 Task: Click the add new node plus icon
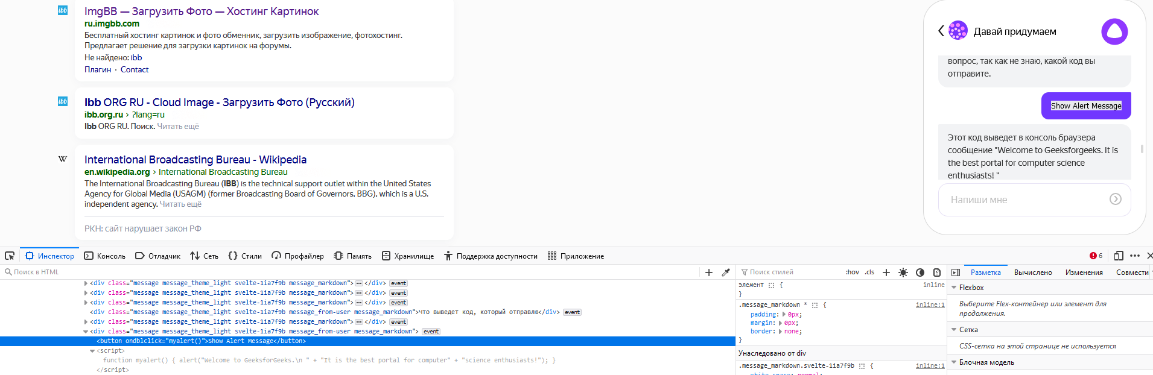coord(709,273)
